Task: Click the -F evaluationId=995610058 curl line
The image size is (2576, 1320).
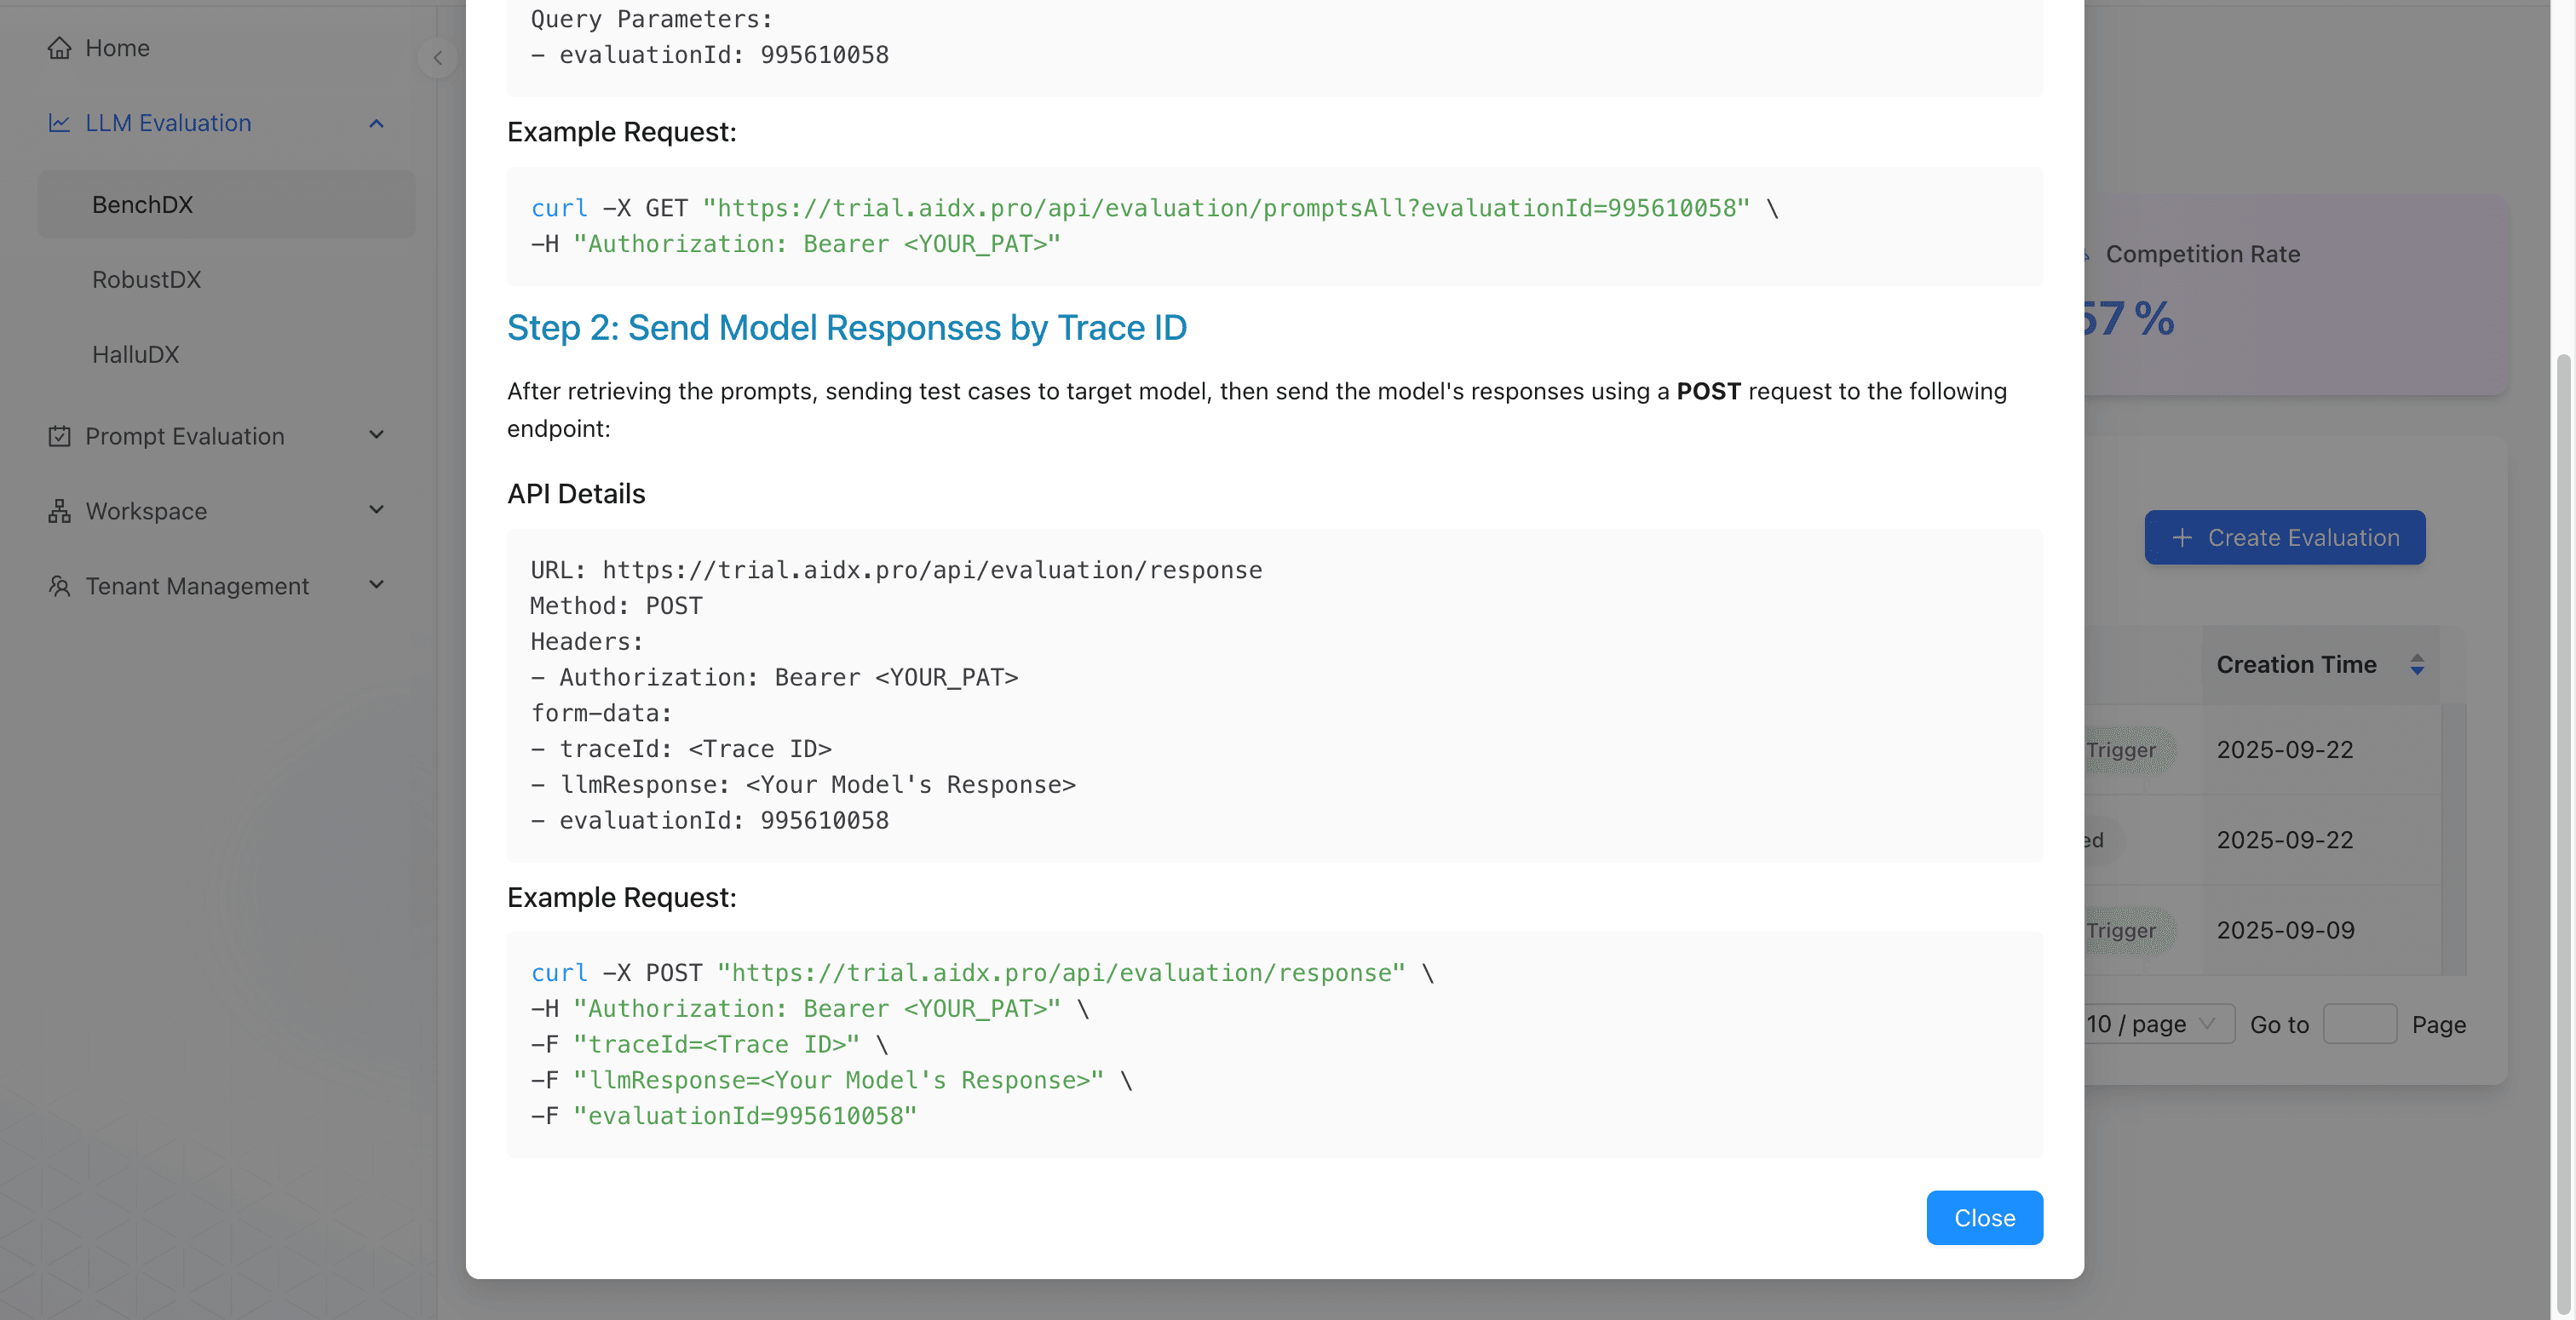Action: 723,1116
